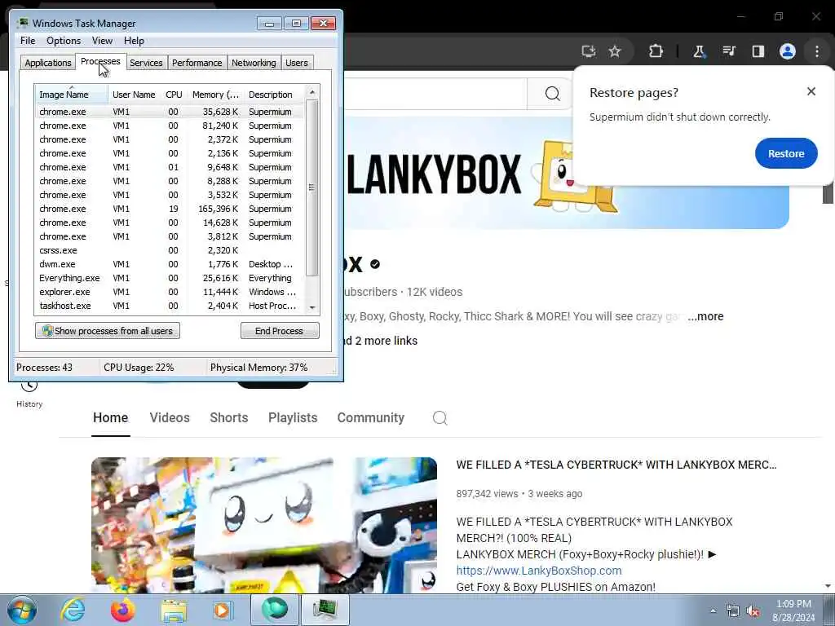The height and width of the screenshot is (626, 835).
Task: Sort processes by Image Name column
Action: coord(72,95)
